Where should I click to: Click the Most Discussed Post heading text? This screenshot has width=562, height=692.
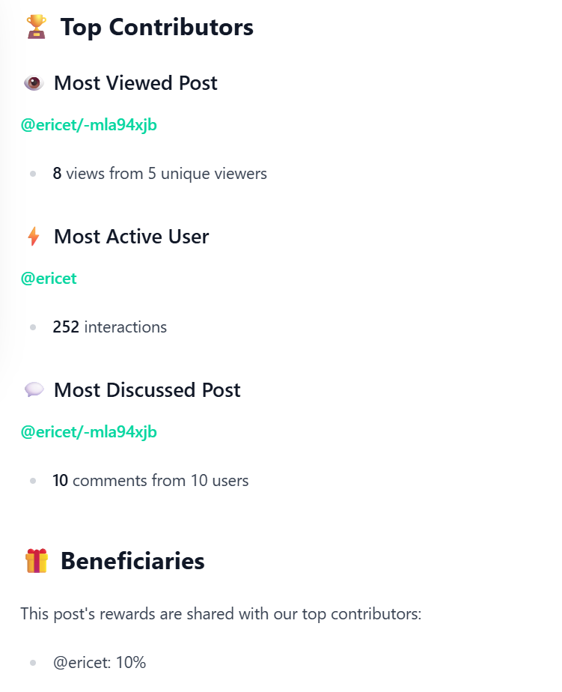(x=147, y=390)
